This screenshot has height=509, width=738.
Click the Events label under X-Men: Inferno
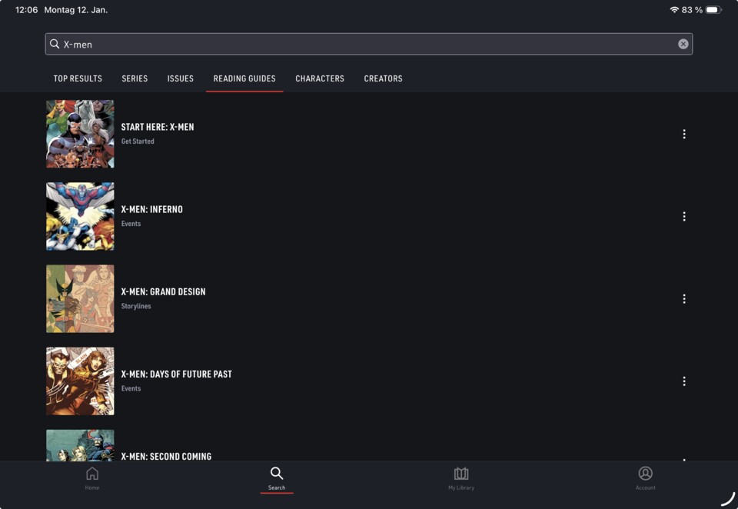131,224
